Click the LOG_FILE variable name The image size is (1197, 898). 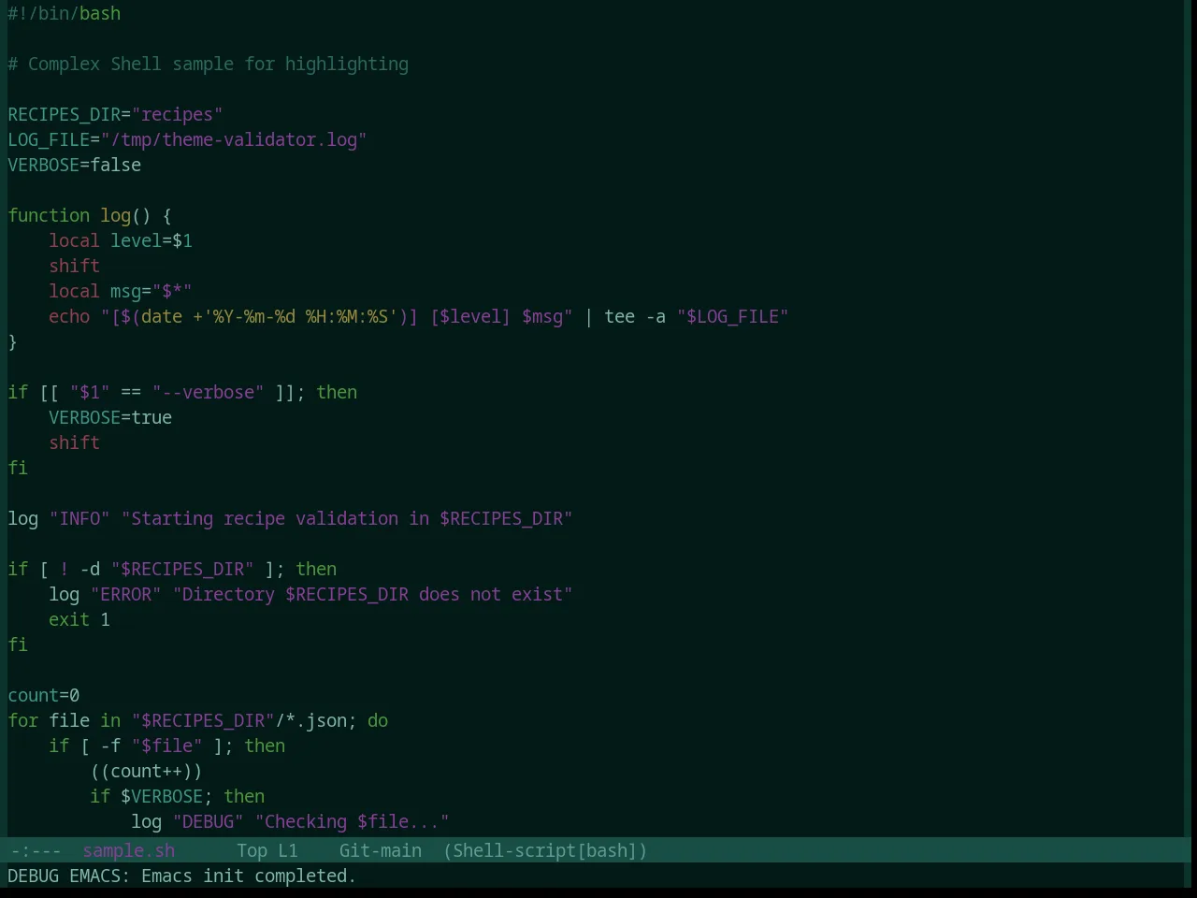49,139
